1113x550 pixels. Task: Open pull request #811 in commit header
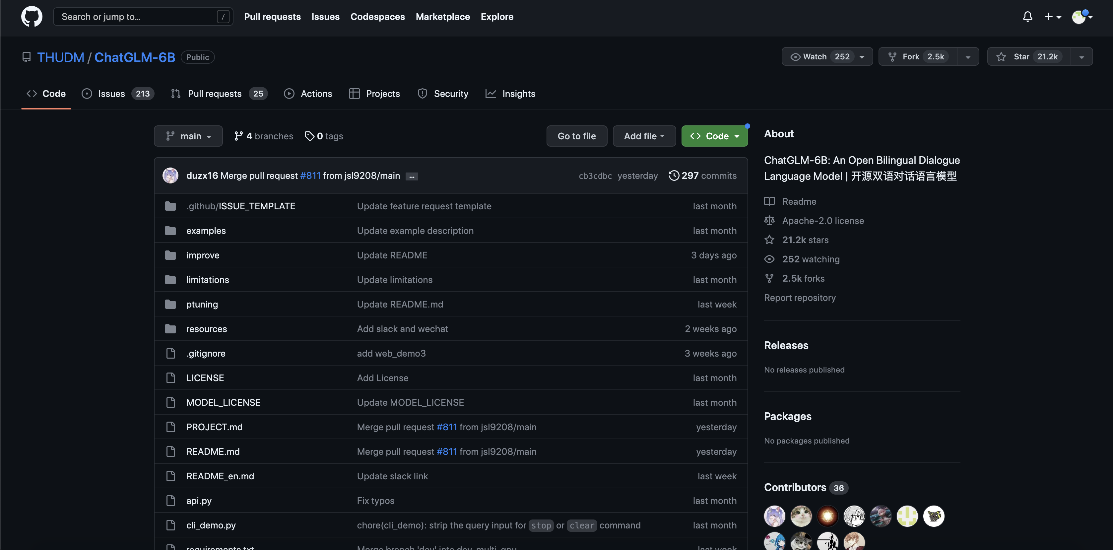(310, 175)
